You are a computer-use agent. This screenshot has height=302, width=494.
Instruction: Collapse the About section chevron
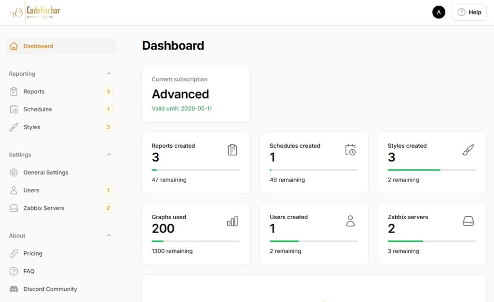pyautogui.click(x=109, y=236)
